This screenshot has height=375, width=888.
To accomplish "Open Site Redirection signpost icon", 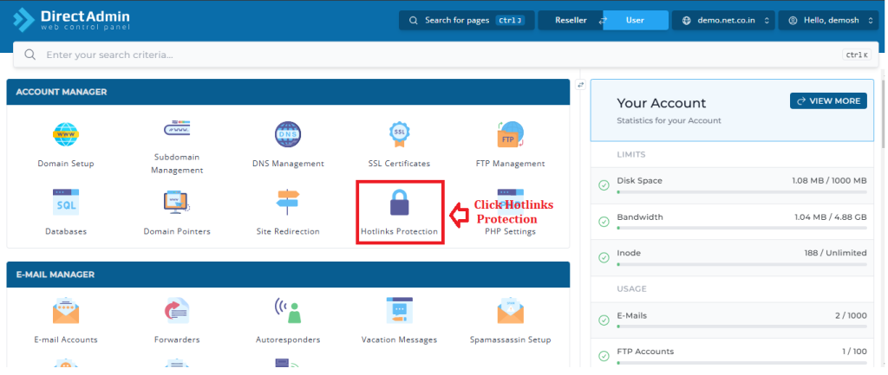I will pyautogui.click(x=288, y=202).
